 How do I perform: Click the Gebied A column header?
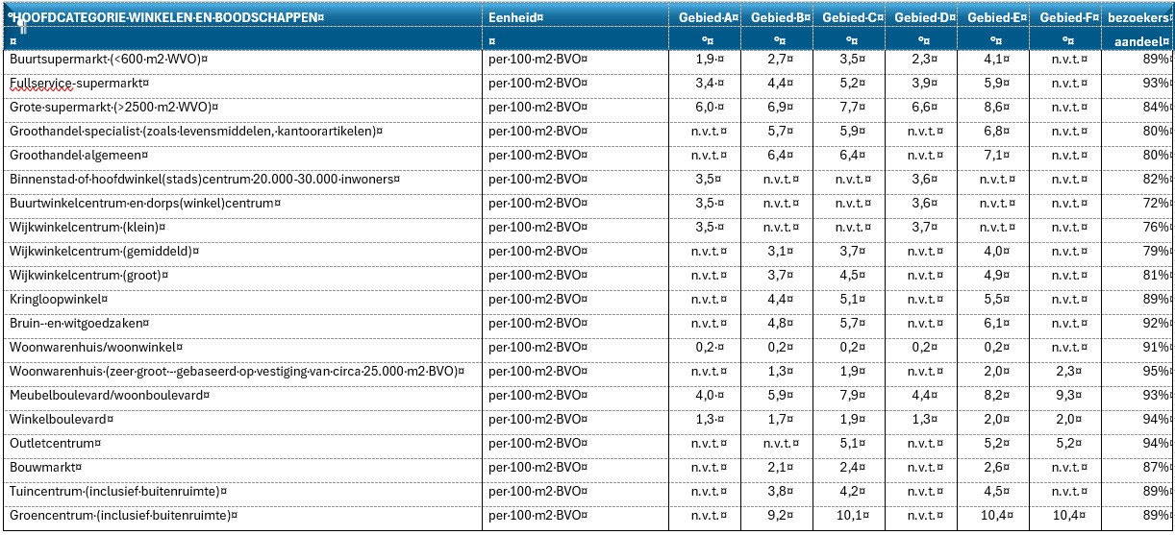(708, 17)
